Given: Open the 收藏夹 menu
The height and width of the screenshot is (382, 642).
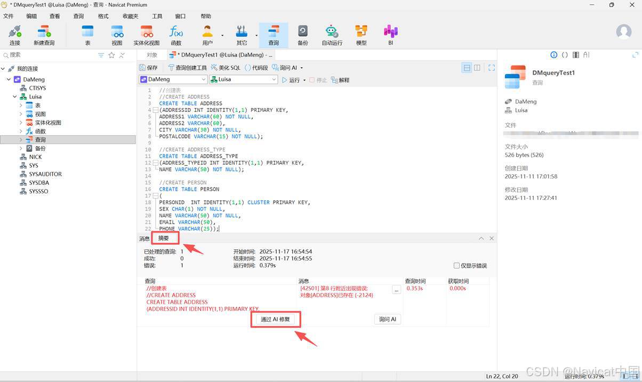Looking at the screenshot, I should (130, 16).
